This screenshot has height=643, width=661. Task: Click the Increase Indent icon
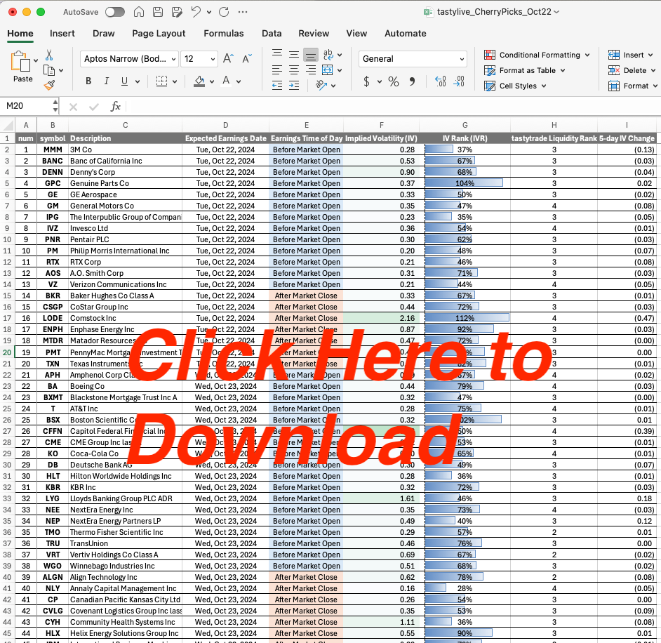pos(294,86)
